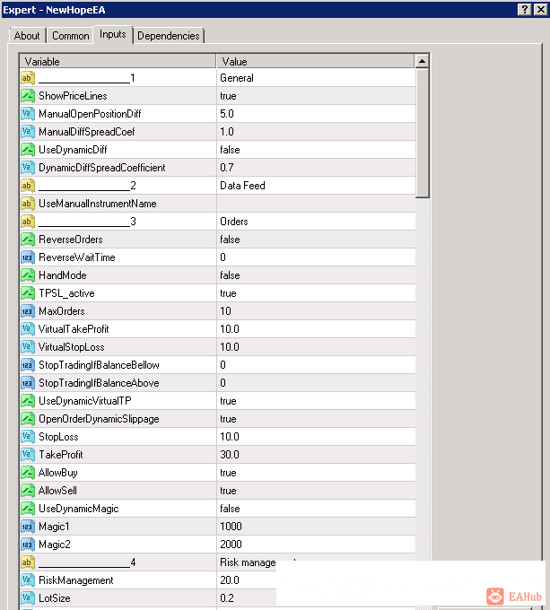Click the AllowBuy boolean type icon

[x=28, y=472]
